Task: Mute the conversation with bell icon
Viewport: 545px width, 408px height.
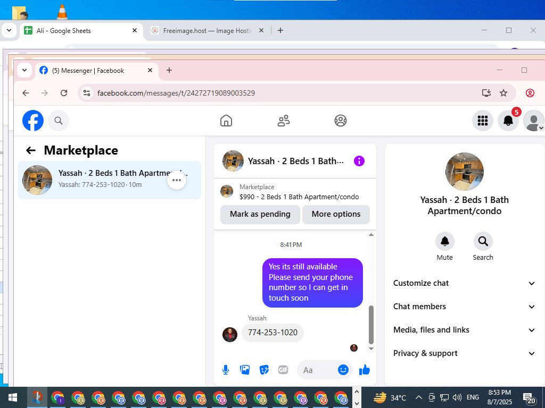Action: [x=444, y=241]
